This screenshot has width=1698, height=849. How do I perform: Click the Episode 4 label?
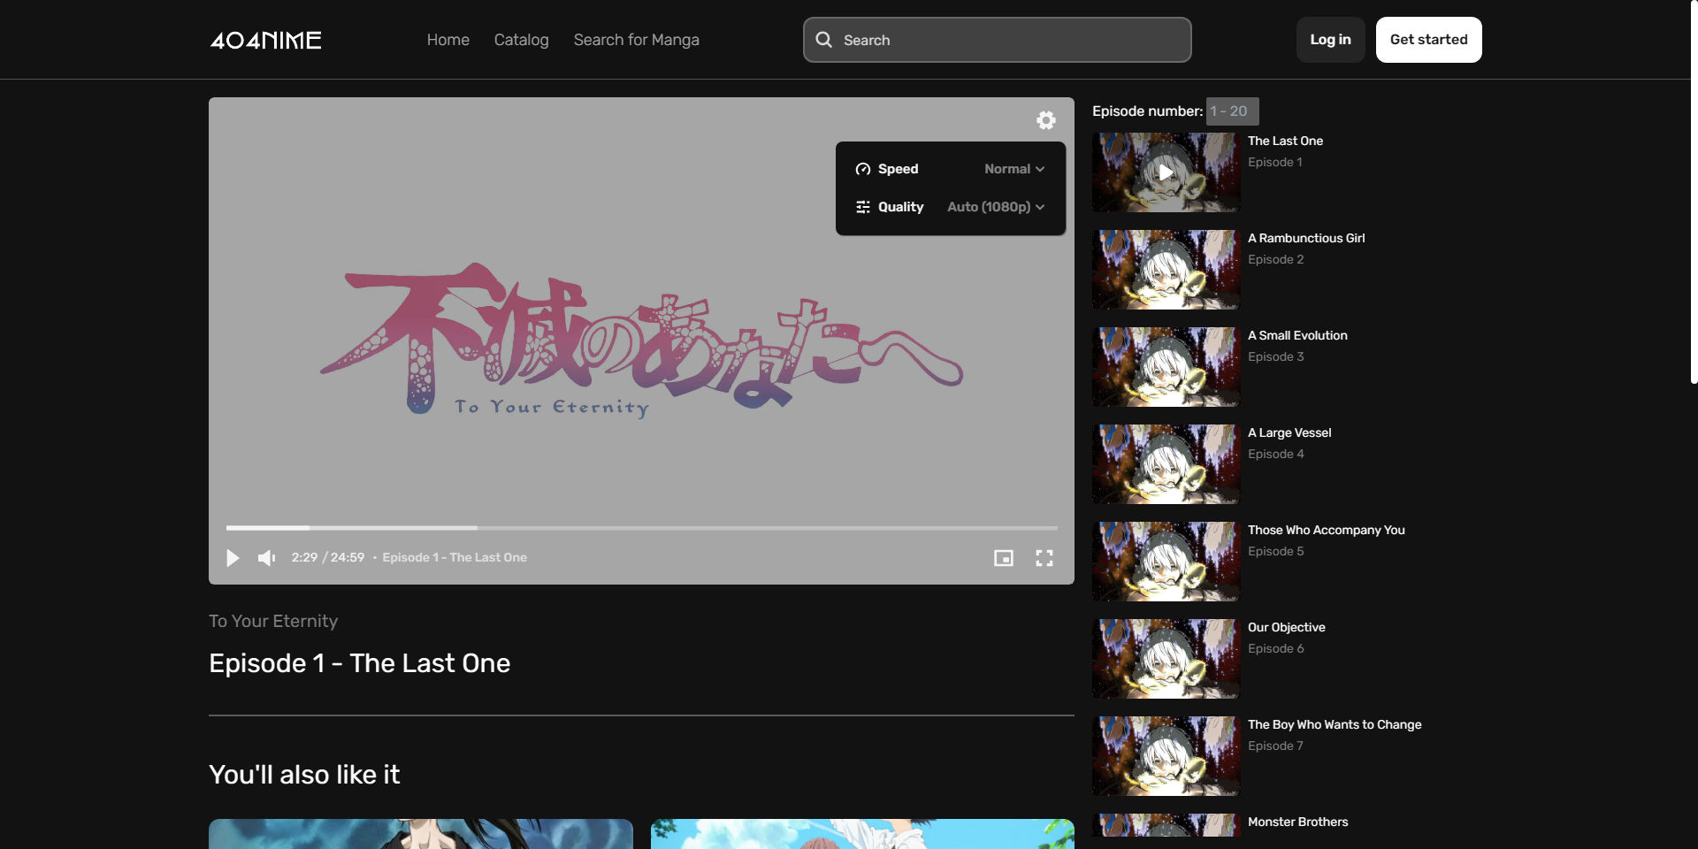(x=1276, y=454)
